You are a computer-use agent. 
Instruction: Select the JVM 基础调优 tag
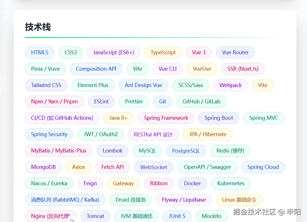pyautogui.click(x=137, y=216)
